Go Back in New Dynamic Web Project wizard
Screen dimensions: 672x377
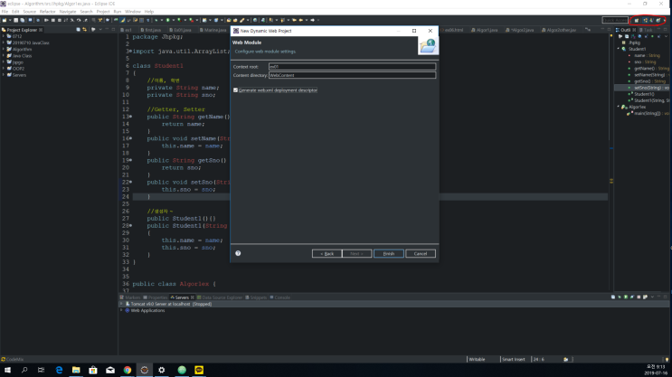327,254
